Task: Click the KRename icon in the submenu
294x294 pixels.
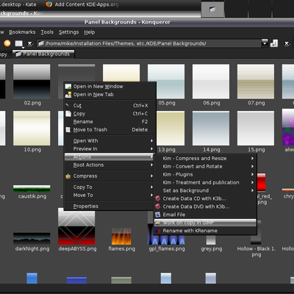Action: pyautogui.click(x=158, y=231)
